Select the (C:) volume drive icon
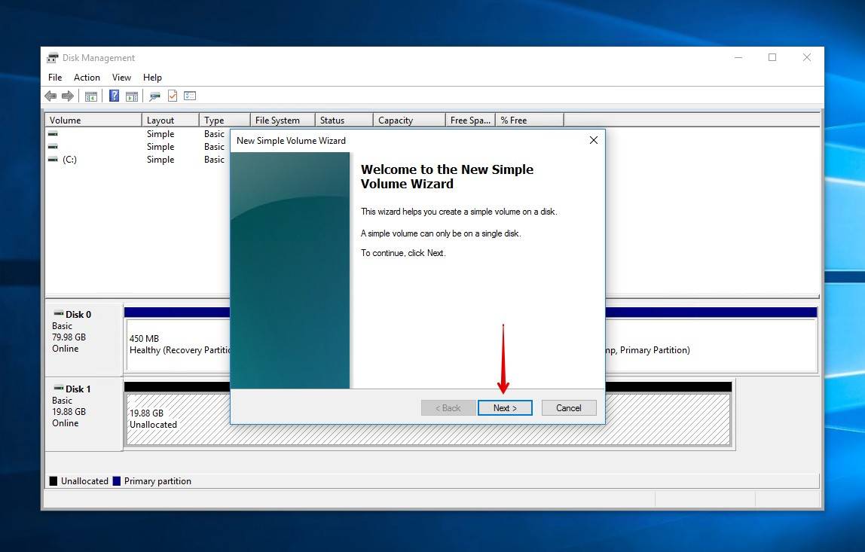Image resolution: width=865 pixels, height=552 pixels. (53, 160)
